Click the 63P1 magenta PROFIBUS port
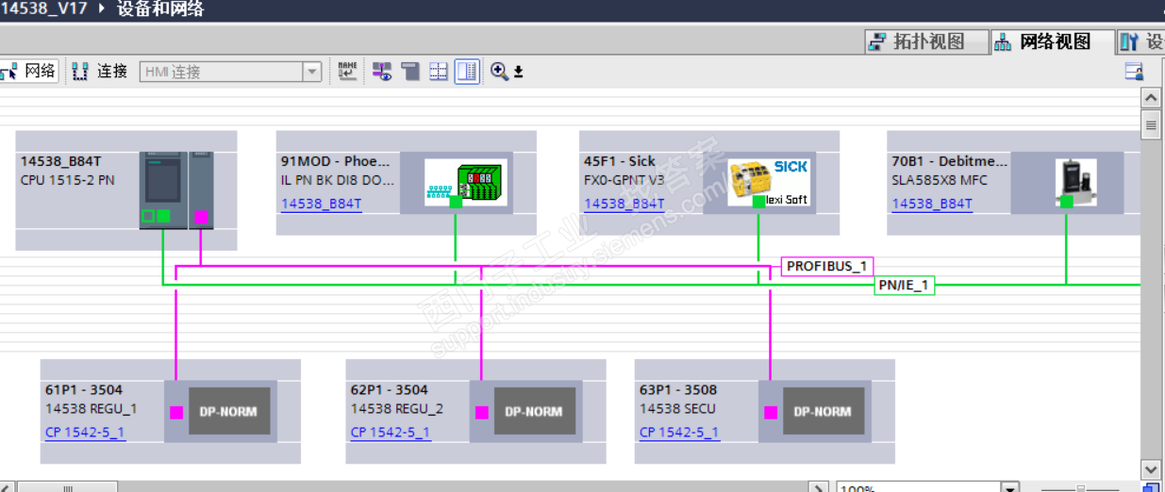 [x=771, y=412]
